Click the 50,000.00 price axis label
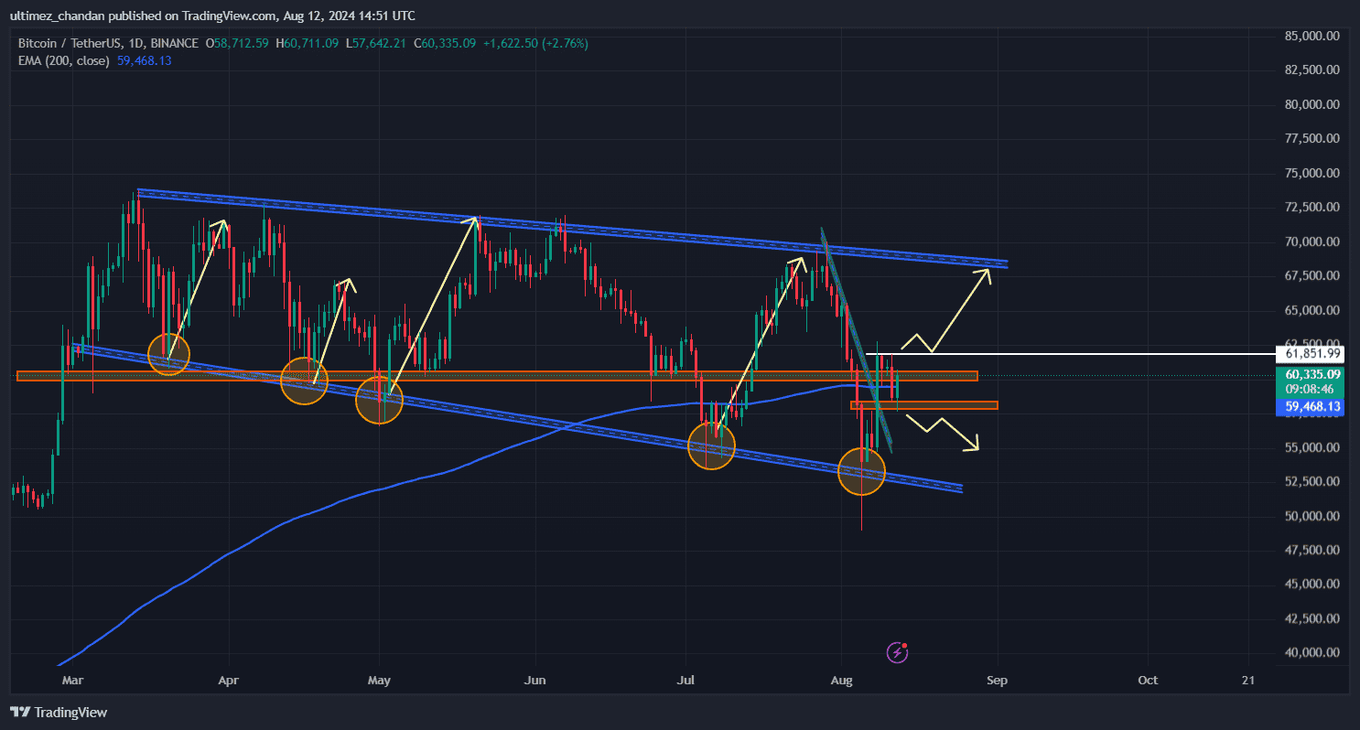1360x730 pixels. (x=1312, y=516)
